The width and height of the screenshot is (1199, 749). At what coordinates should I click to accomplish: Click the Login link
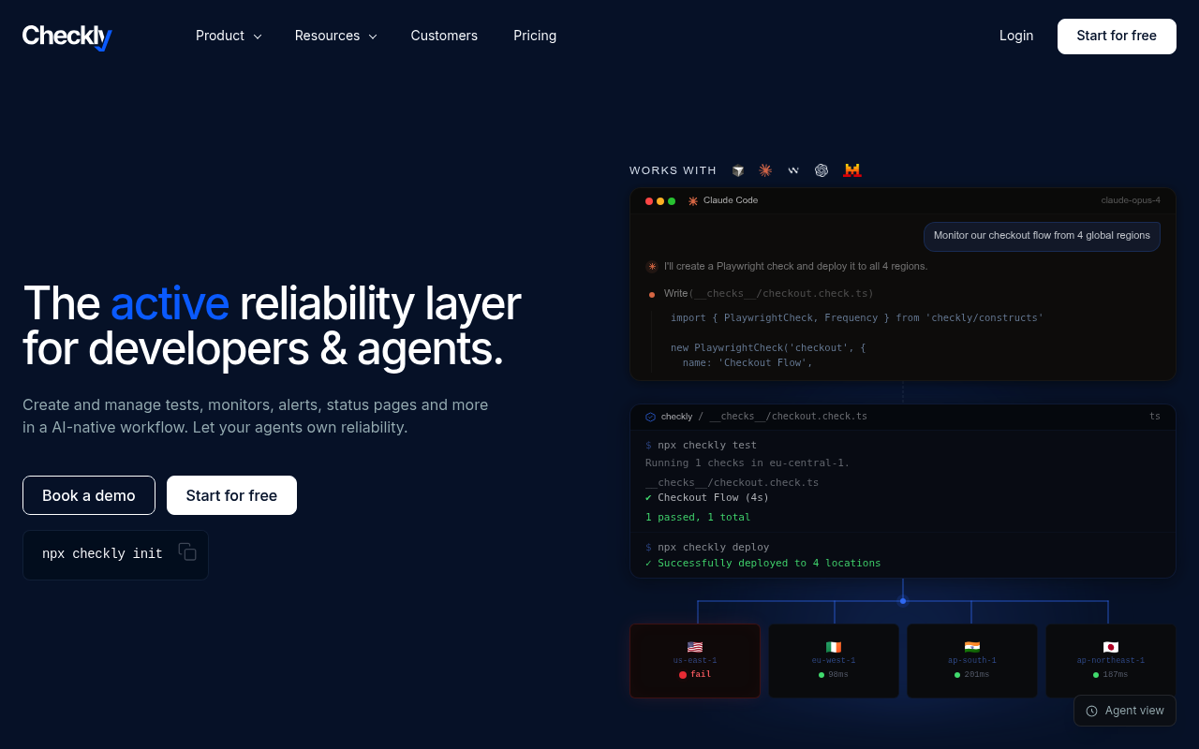[x=1016, y=36]
